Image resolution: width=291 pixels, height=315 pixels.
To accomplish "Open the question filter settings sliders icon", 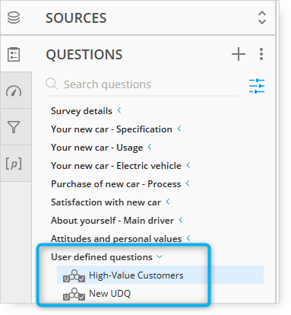I will tap(257, 86).
